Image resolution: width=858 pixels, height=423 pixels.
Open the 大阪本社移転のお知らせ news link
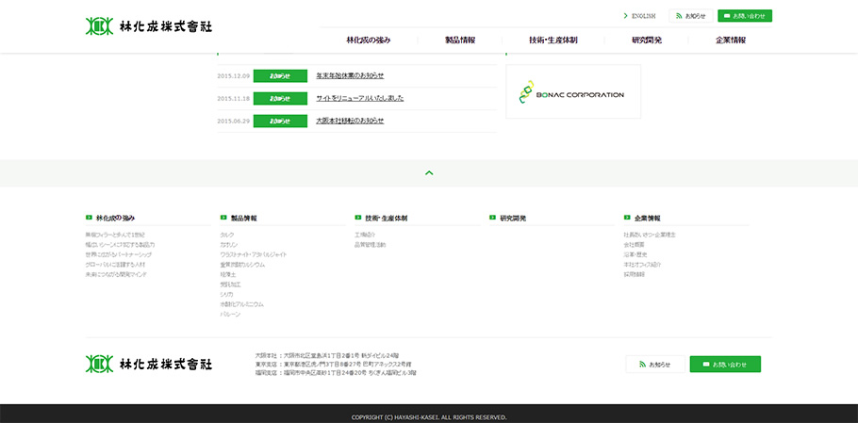click(x=350, y=121)
